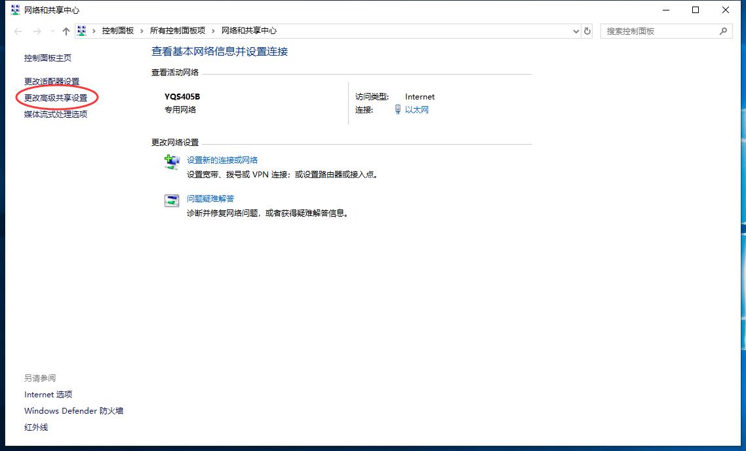This screenshot has width=746, height=451.
Task: Close the 网络和共享中心 window
Action: tap(726, 10)
